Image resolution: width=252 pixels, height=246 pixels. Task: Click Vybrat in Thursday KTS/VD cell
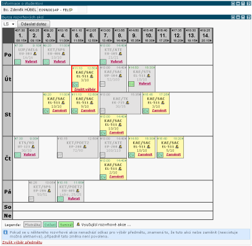pos(30,154)
